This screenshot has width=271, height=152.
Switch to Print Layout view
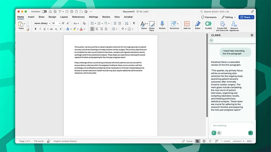point(197,141)
